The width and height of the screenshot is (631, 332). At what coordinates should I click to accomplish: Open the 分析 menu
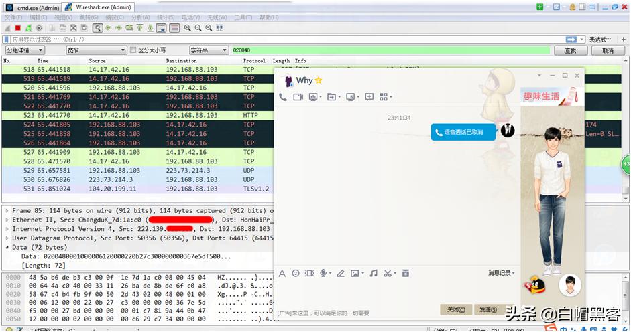tap(140, 17)
